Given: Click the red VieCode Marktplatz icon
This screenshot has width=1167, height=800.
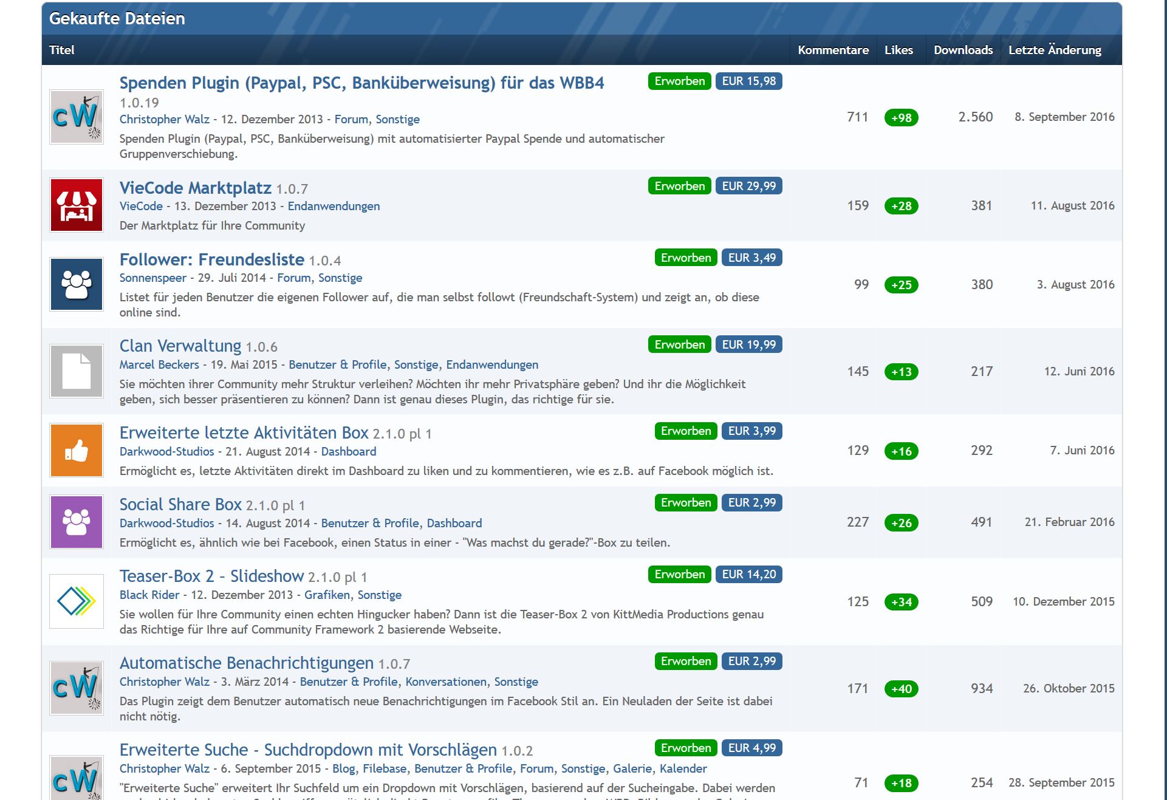Looking at the screenshot, I should pos(77,205).
